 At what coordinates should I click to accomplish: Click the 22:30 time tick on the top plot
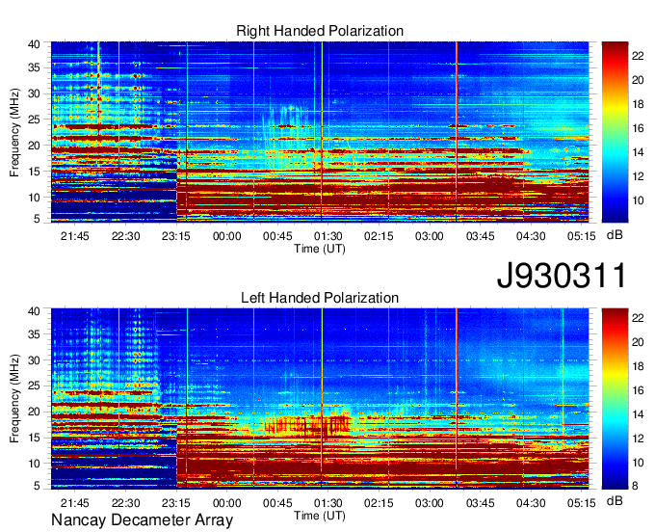pos(125,236)
